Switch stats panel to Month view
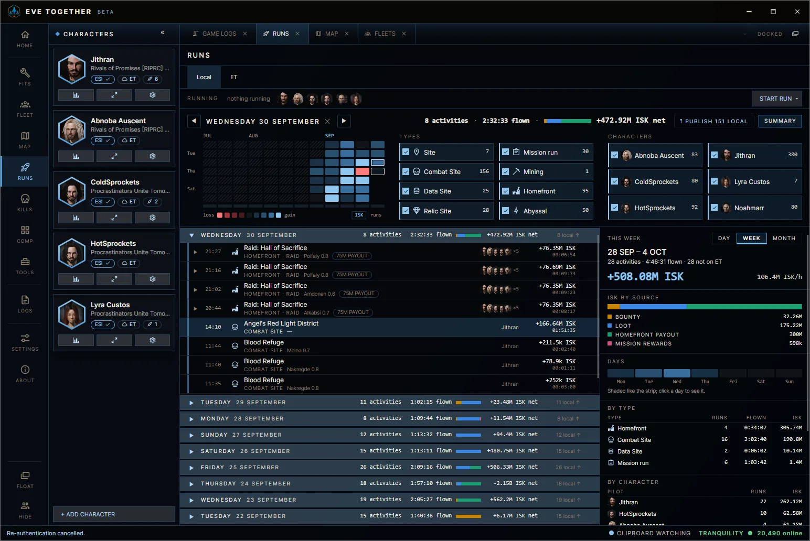The image size is (810, 541). 784,238
